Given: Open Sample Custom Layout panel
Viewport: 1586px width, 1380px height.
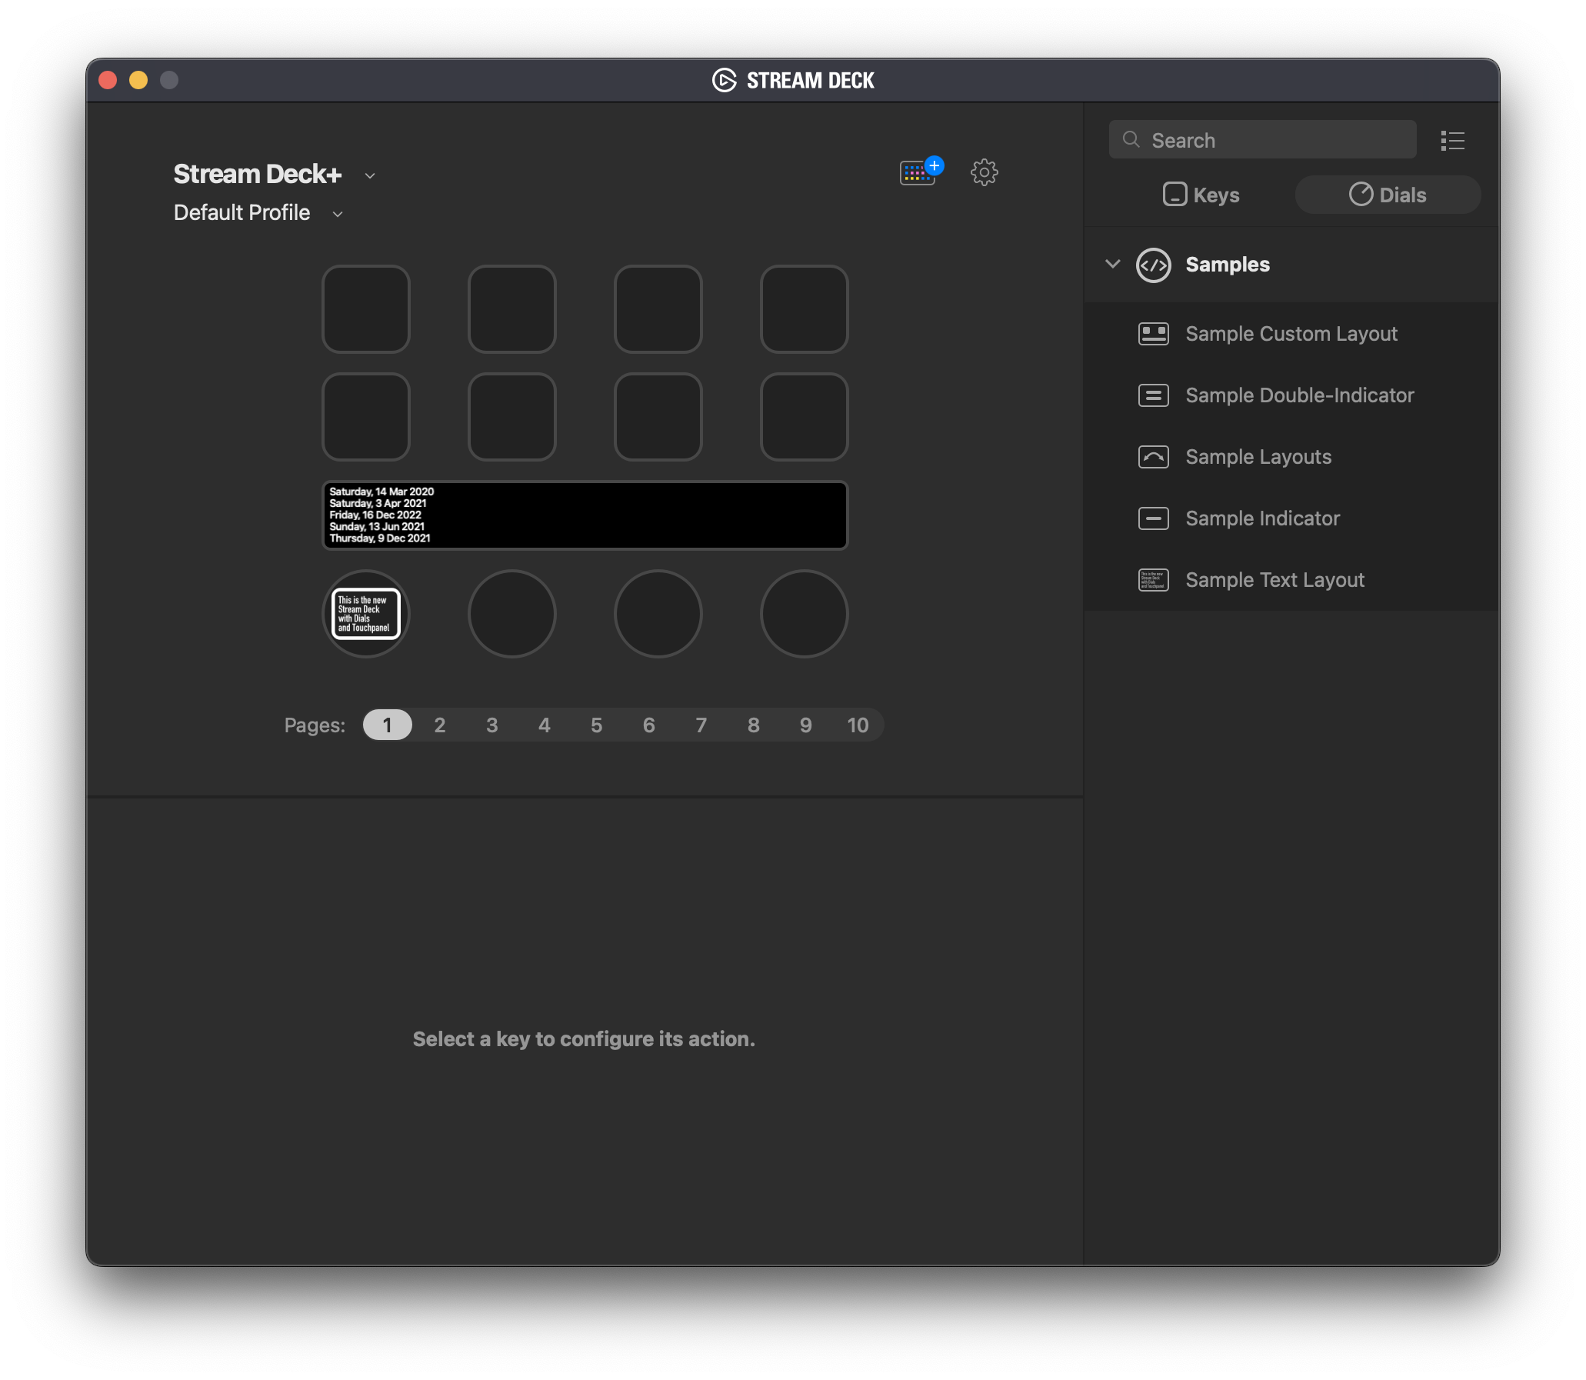Looking at the screenshot, I should [x=1289, y=332].
